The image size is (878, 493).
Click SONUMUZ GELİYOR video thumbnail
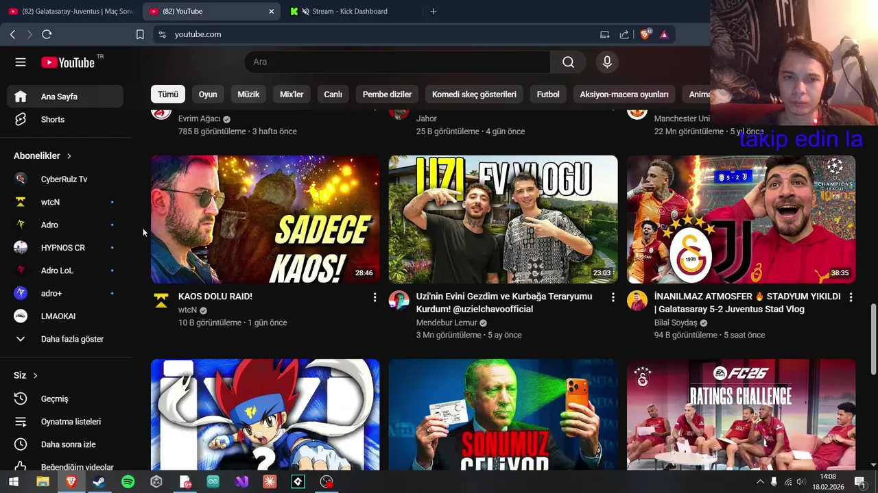tap(503, 415)
